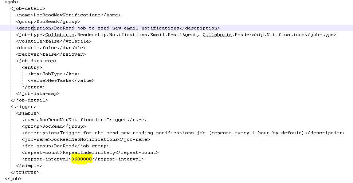The image size is (353, 183).
Task: Click the volatile false value
Action: [52, 41]
